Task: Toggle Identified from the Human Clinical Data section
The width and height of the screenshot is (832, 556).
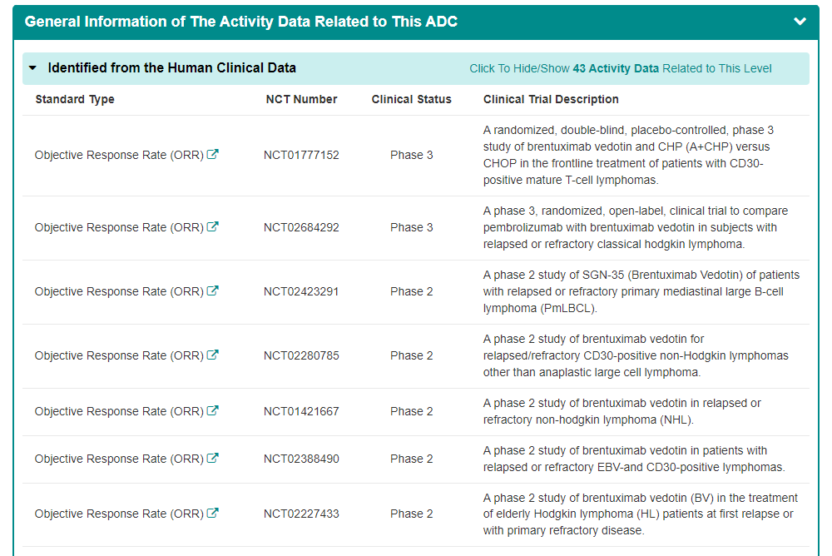Action: (171, 68)
